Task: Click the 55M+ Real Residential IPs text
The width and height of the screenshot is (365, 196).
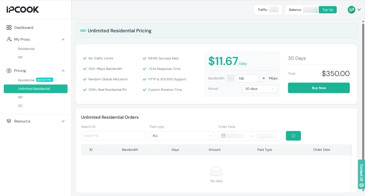Action: pyautogui.click(x=108, y=90)
